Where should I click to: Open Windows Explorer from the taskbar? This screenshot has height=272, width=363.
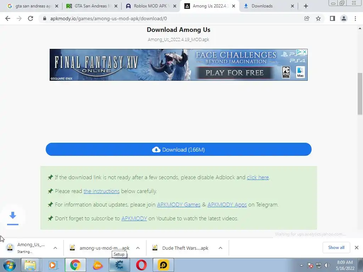pyautogui.click(x=30, y=265)
